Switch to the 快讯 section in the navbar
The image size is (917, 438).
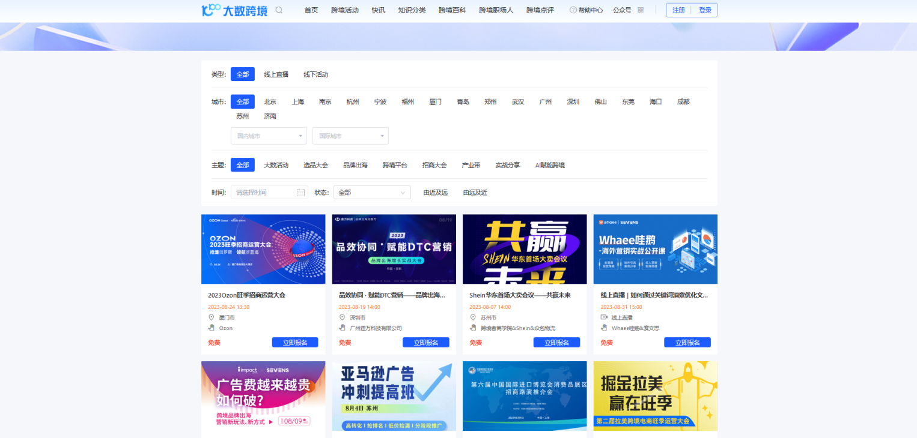tap(378, 10)
